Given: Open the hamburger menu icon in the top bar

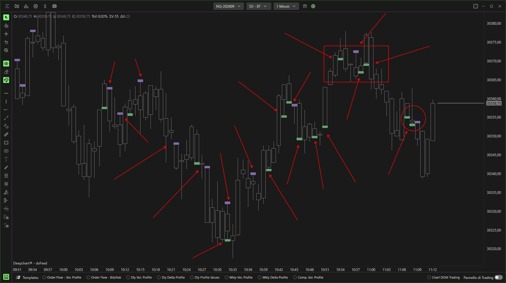Looking at the screenshot, I should (x=7, y=6).
